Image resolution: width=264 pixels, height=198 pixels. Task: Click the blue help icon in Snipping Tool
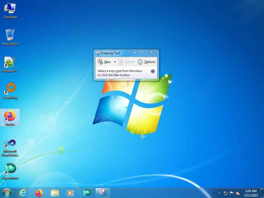point(153,71)
